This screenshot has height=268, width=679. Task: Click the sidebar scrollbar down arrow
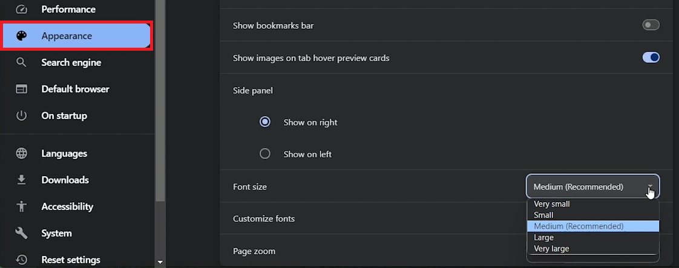[x=160, y=263]
